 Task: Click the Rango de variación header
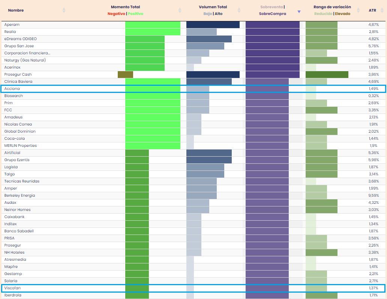pyautogui.click(x=332, y=7)
